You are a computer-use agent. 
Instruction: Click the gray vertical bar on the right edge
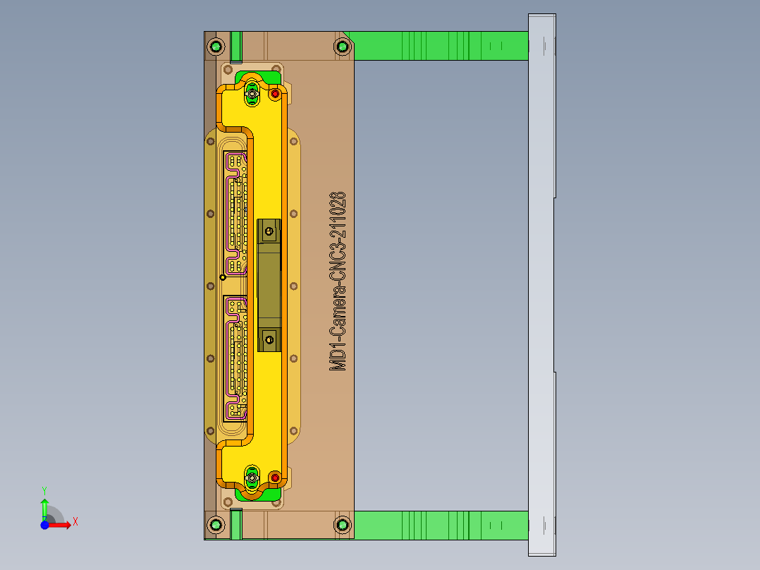[541, 282]
